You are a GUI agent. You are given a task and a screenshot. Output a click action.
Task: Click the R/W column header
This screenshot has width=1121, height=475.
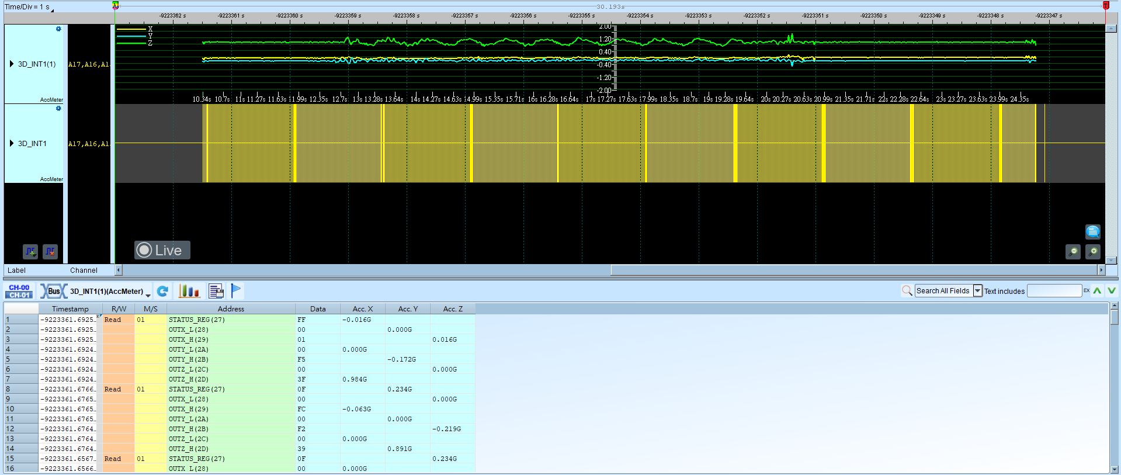click(119, 308)
